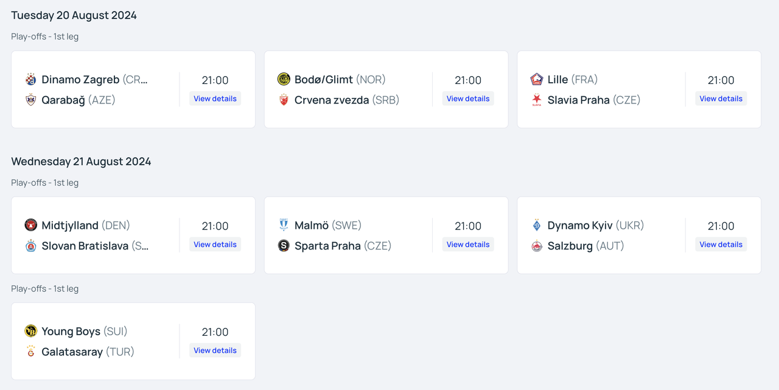Open Bodø/Glimt vs Crvena zvezda details

coord(468,99)
